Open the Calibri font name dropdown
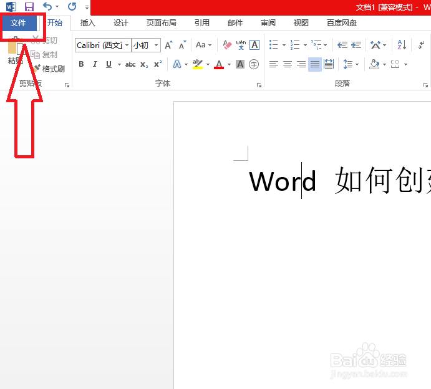 pos(127,45)
